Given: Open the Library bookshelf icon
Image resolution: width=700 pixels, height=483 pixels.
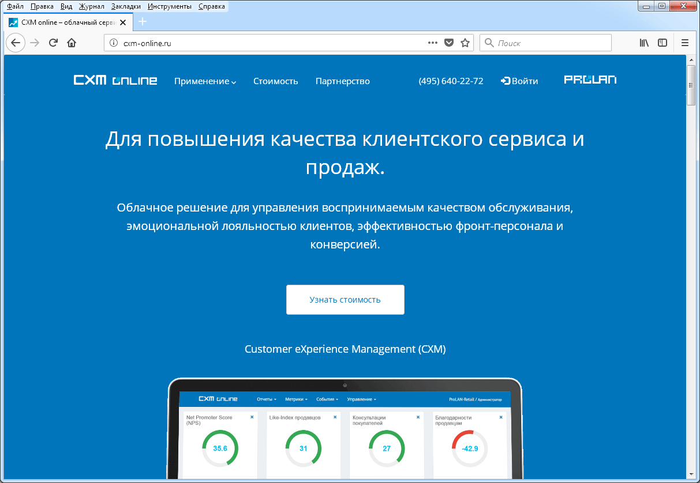Looking at the screenshot, I should tap(644, 43).
